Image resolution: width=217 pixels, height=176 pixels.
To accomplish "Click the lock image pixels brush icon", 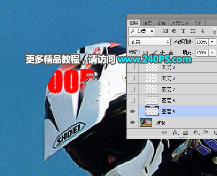I will pos(155,52).
